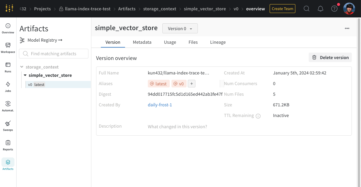This screenshot has height=187, width=361.
Task: Open Automations from the sidebar
Action: pyautogui.click(x=8, y=106)
